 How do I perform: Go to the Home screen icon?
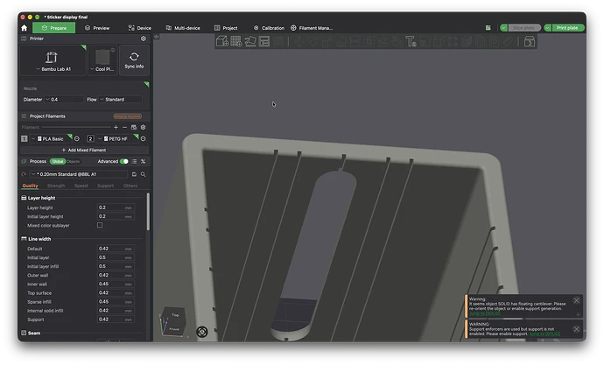pyautogui.click(x=25, y=28)
